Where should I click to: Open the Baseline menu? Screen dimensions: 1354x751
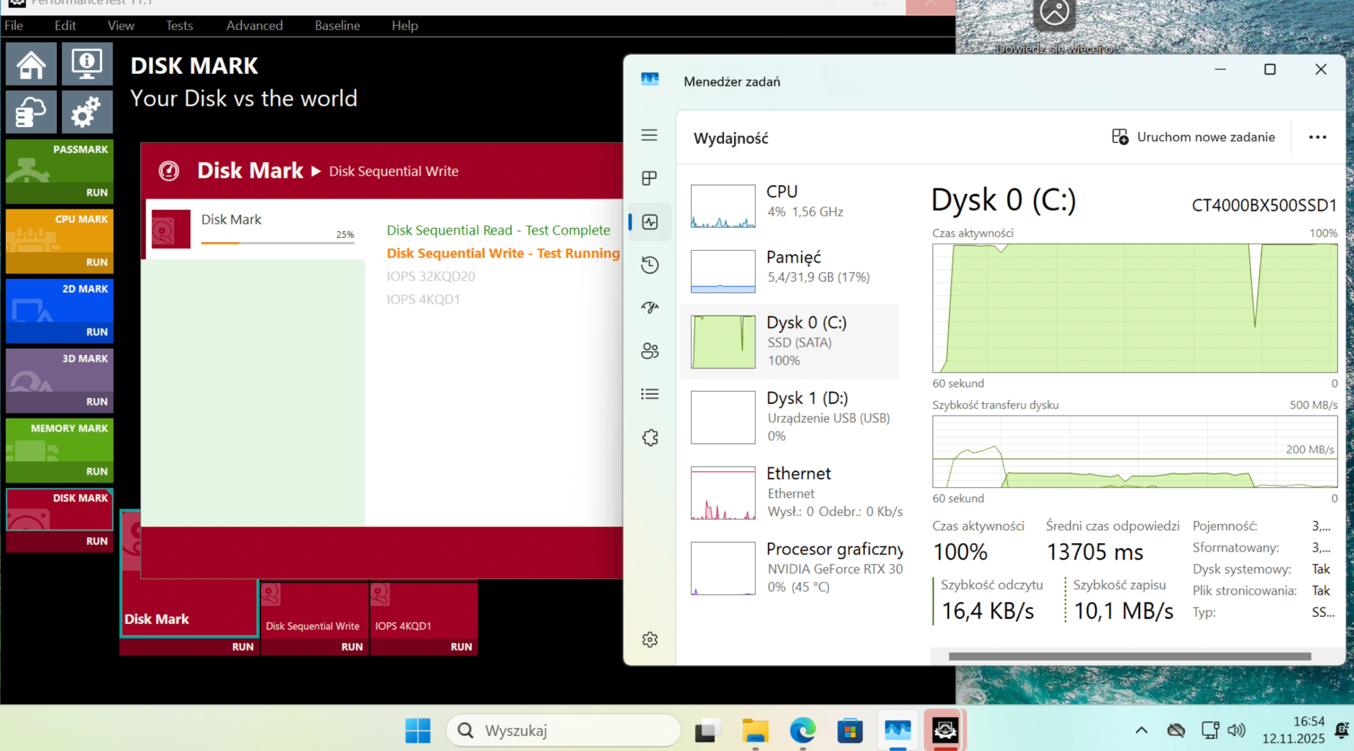pyautogui.click(x=337, y=25)
